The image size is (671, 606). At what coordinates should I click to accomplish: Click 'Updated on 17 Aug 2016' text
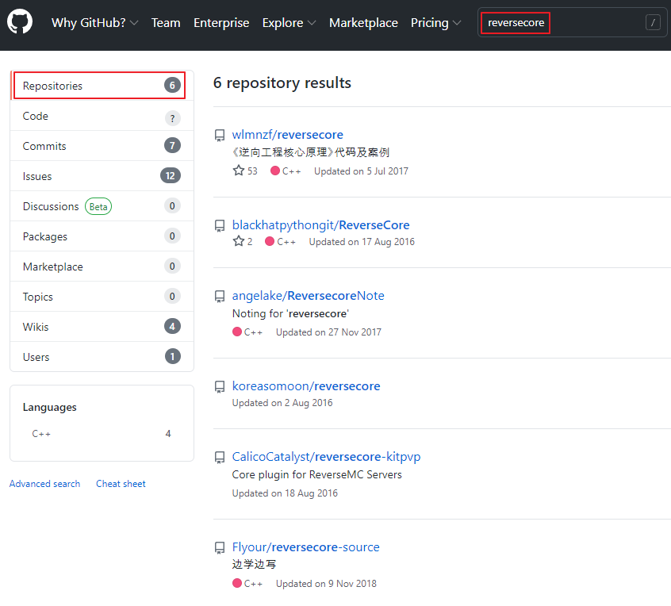(x=362, y=242)
